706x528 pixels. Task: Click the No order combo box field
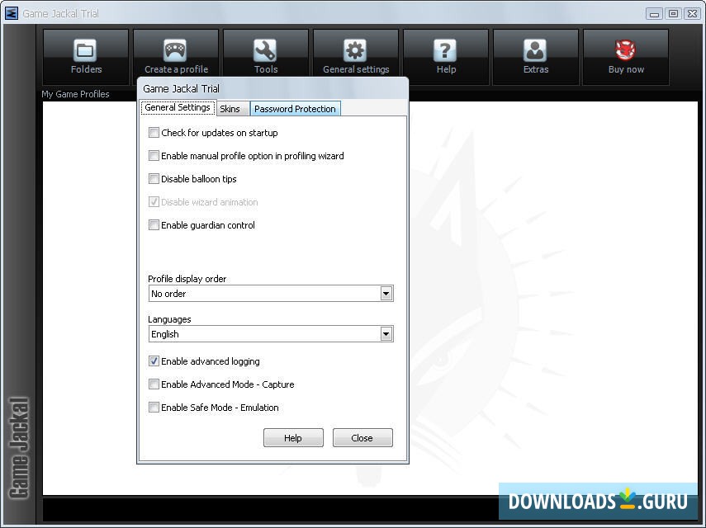(271, 294)
